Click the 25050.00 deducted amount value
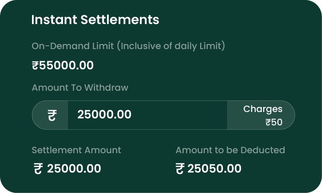The width and height of the screenshot is (322, 193). 214,168
